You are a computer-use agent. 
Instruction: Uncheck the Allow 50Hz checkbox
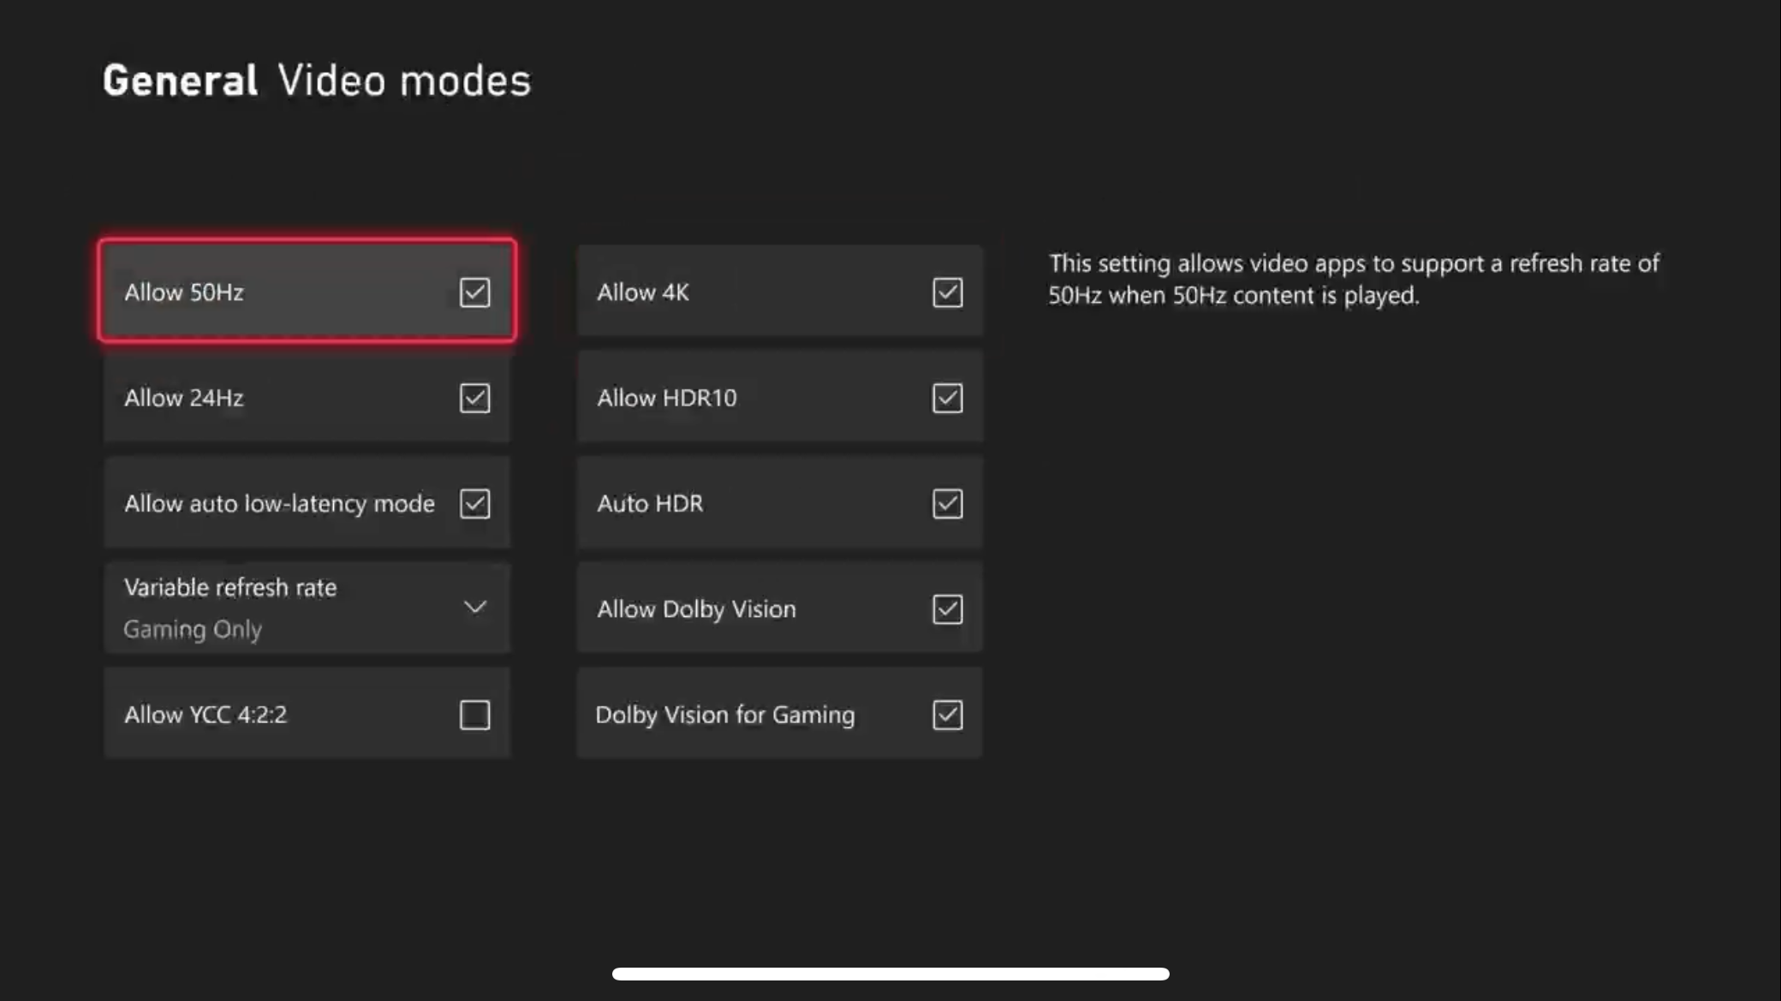point(474,293)
